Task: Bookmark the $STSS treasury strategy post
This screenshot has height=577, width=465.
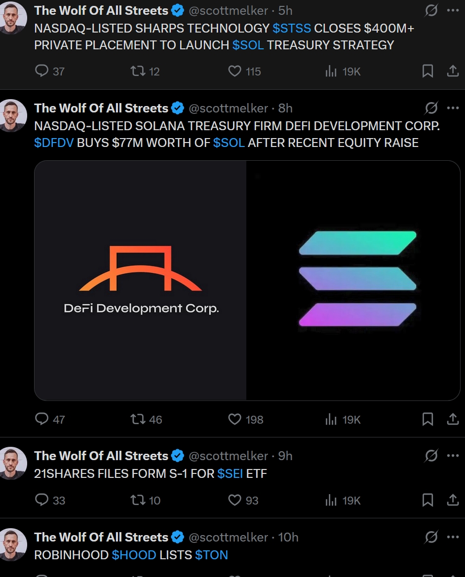Action: pyautogui.click(x=428, y=72)
